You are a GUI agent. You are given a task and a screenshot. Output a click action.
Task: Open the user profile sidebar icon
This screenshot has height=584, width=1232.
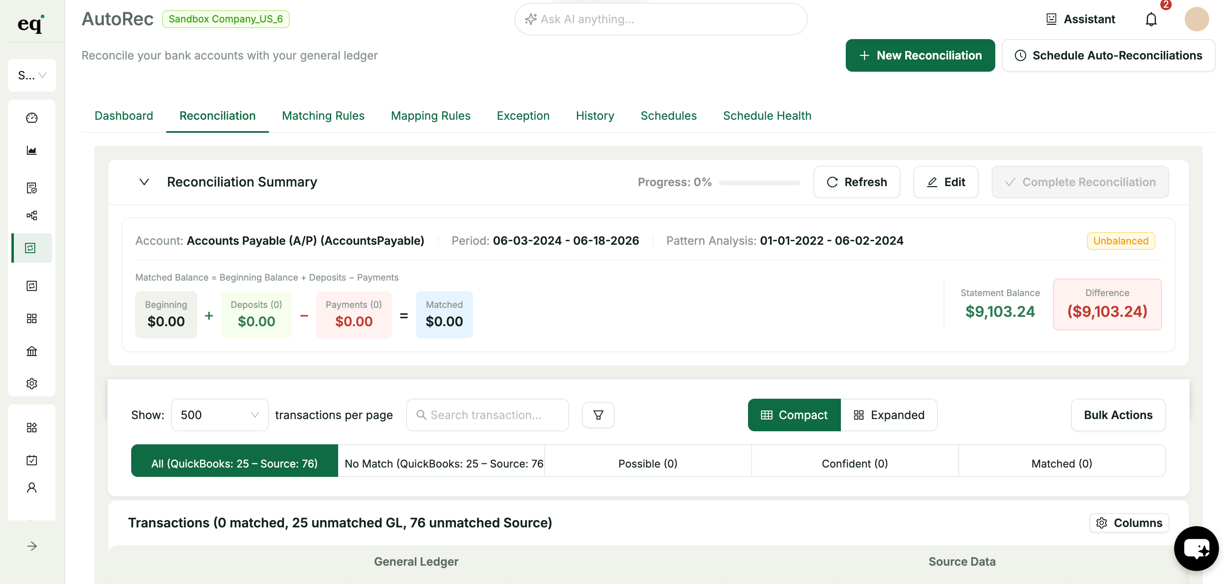pyautogui.click(x=31, y=487)
